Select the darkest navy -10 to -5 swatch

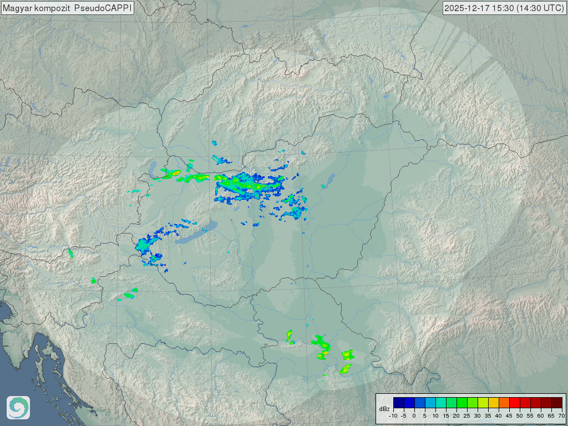coord(398,403)
